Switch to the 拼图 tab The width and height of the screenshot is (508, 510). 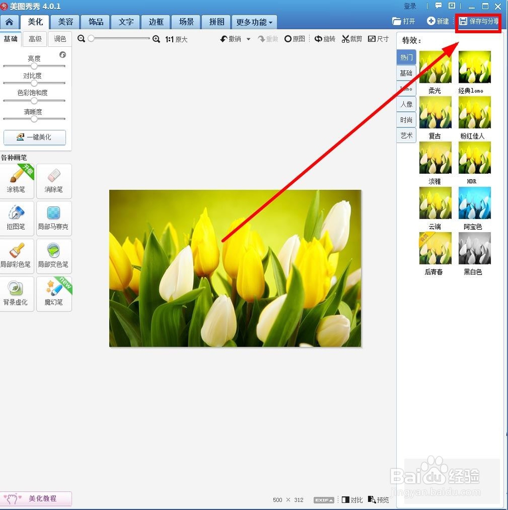click(216, 22)
